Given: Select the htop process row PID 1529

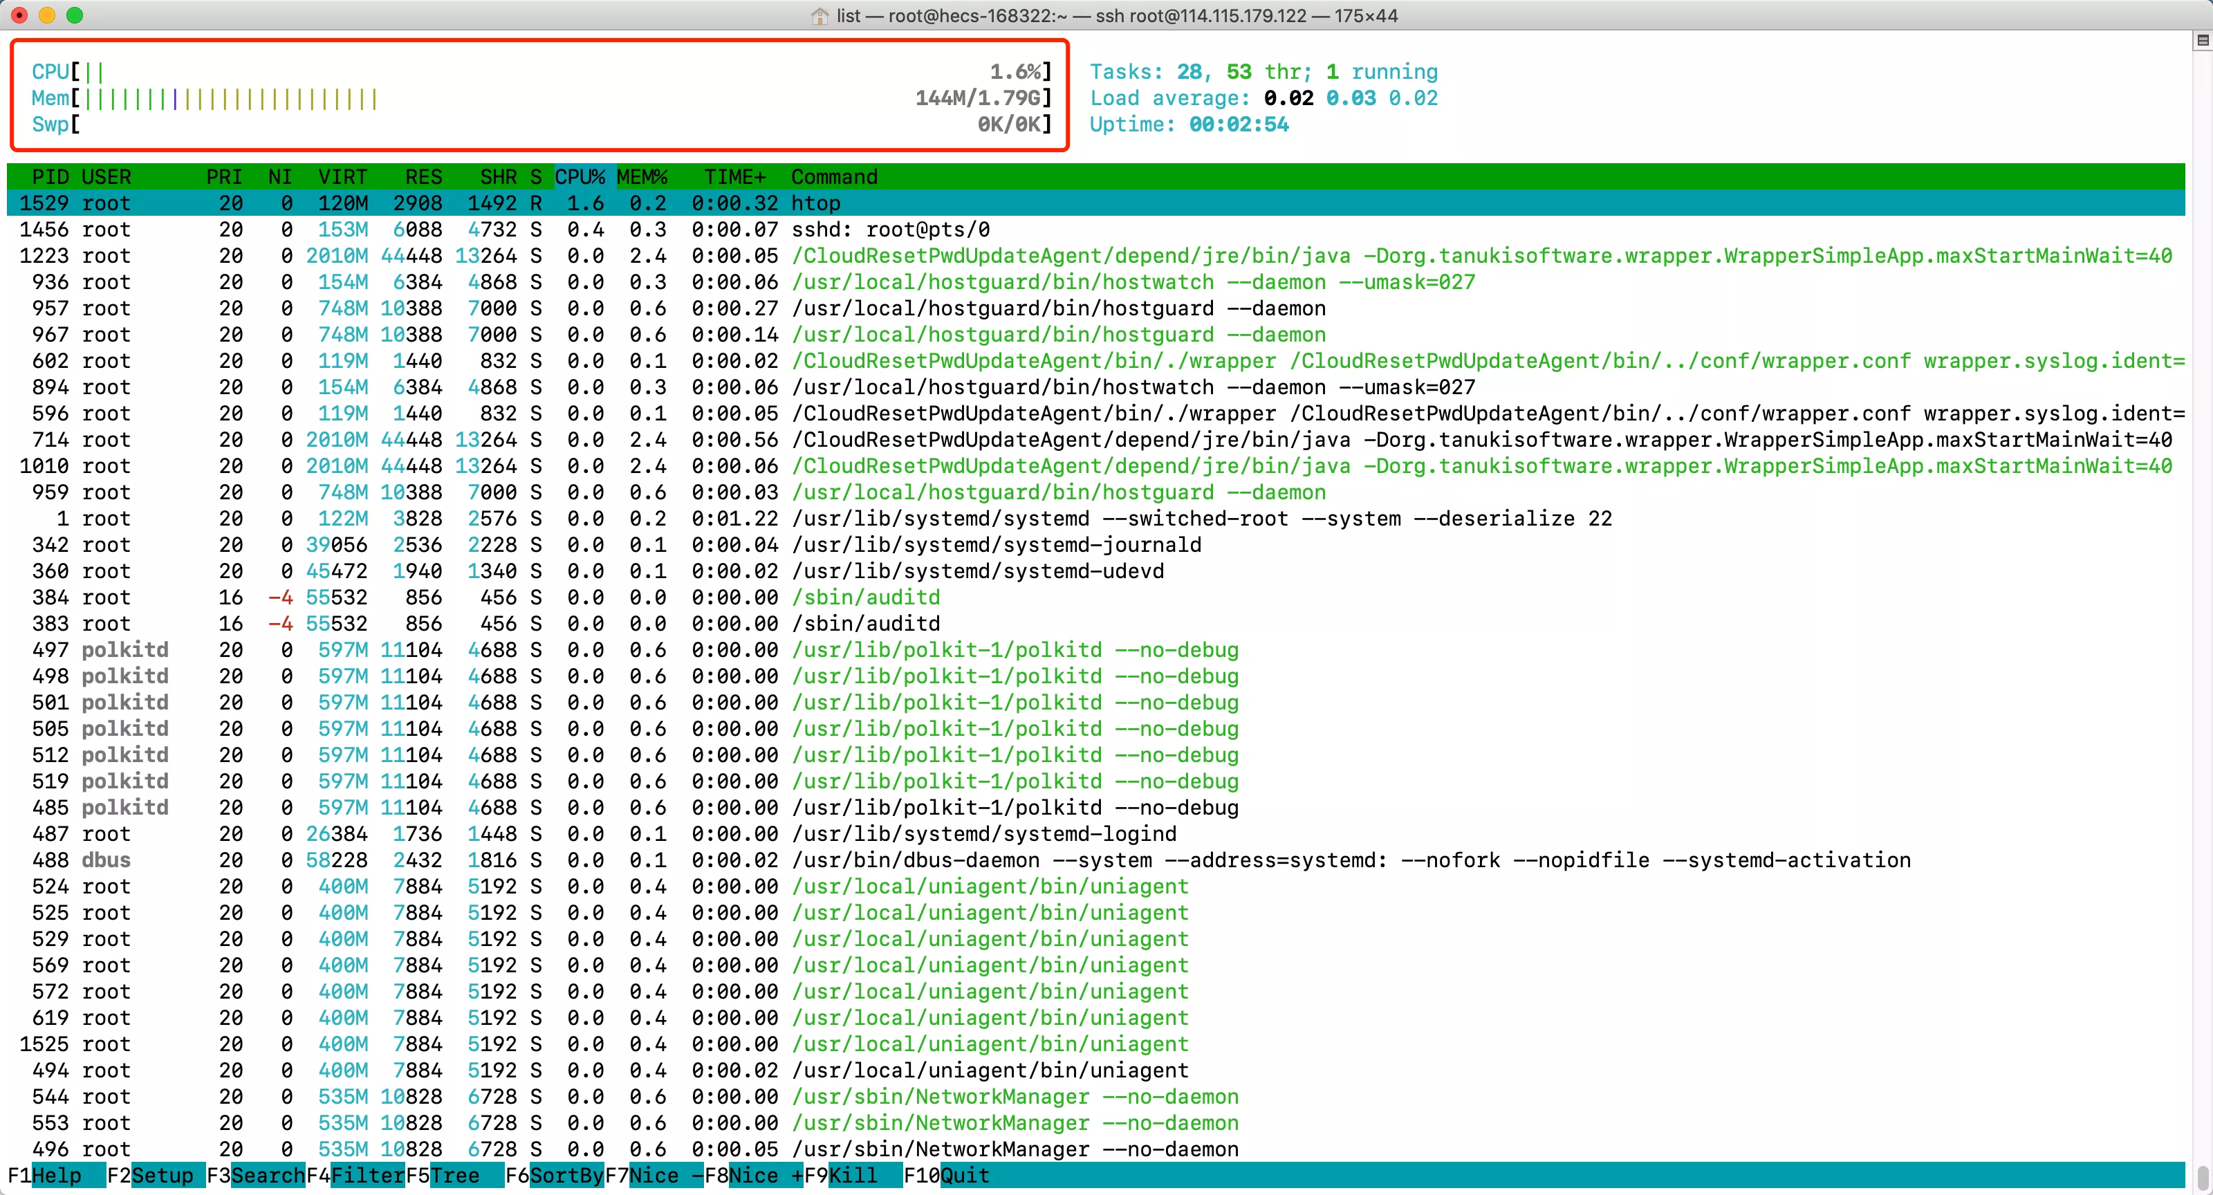Looking at the screenshot, I should pos(1095,203).
